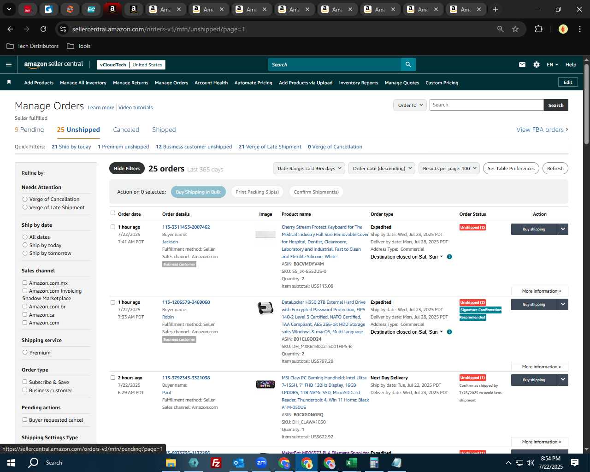Expand More information for order 113-3792343-3321038

click(540, 442)
